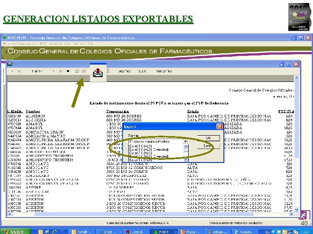Screen dimensions: 313x234
Task: Switch to Dibujo taskbar button
Action: click(x=218, y=231)
